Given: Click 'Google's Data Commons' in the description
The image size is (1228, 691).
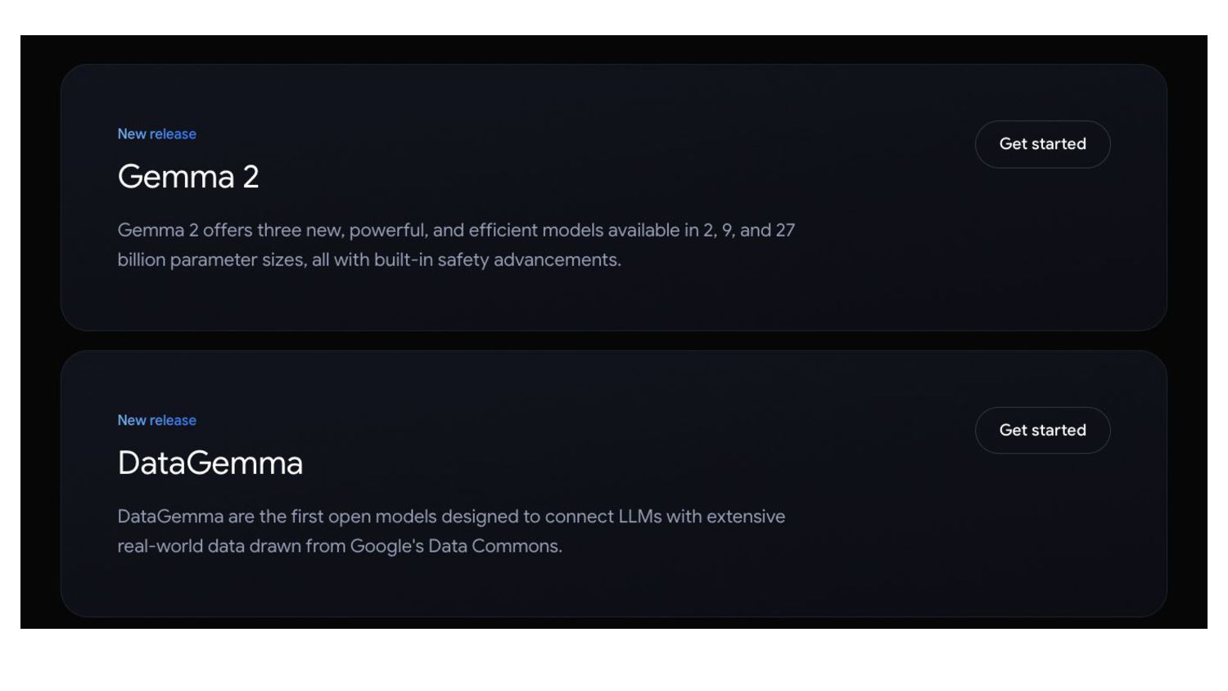Looking at the screenshot, I should pyautogui.click(x=456, y=546).
